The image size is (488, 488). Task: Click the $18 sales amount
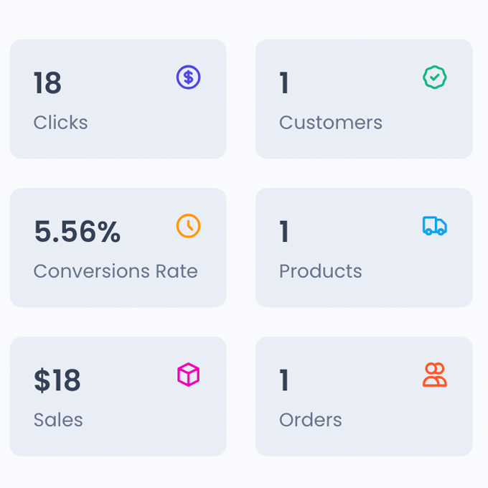(57, 380)
